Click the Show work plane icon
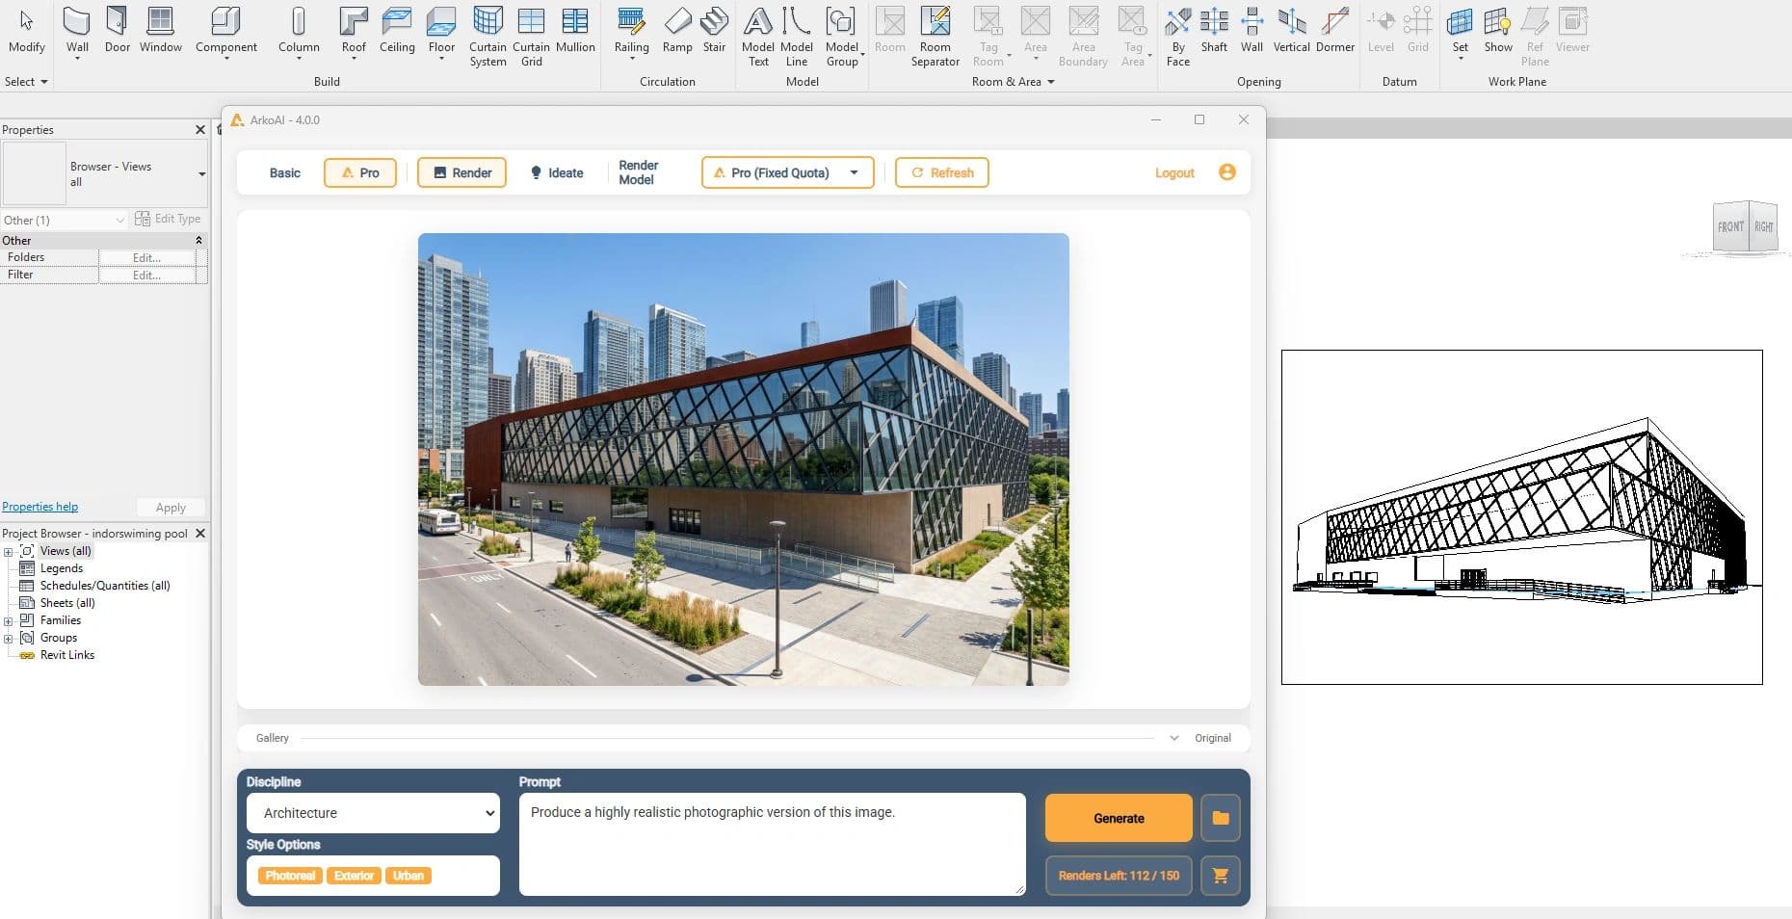 click(x=1498, y=31)
